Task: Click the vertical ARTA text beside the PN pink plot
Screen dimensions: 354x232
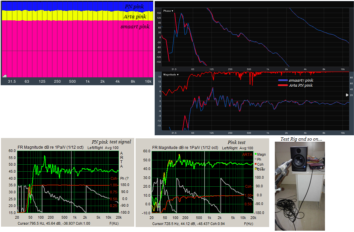Action: [122, 160]
